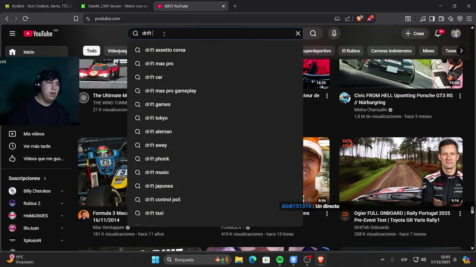Choose suggestion drift assetto corsa
This screenshot has width=476, height=267.
[x=215, y=50]
